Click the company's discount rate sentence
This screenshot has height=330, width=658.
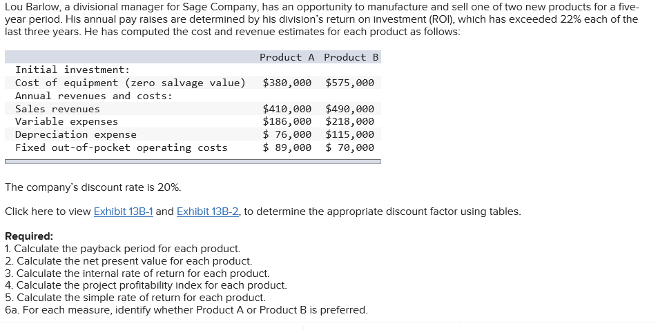[93, 187]
